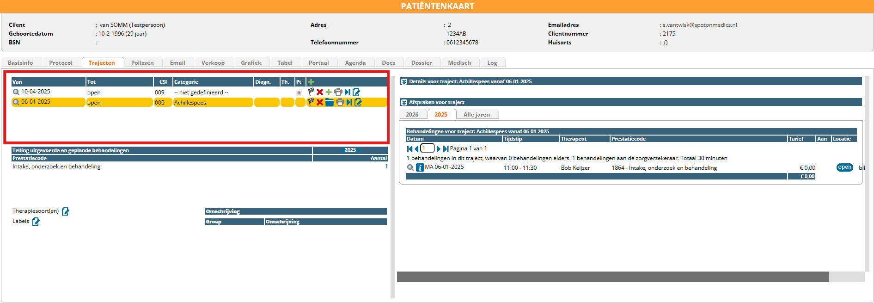This screenshot has height=303, width=874.
Task: Click the horizontal scrollbar under appointments panel
Action: [x=612, y=277]
